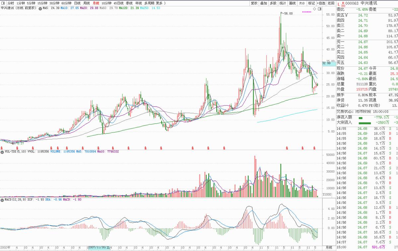Toggle the 叠加 overlay option

[264, 3]
